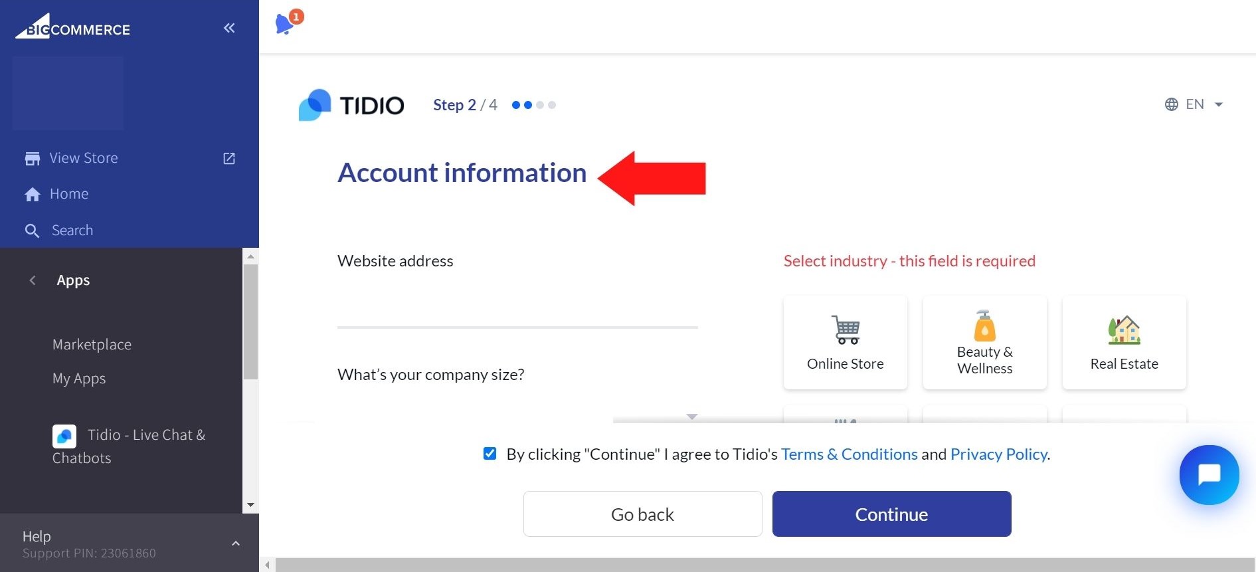Open My Apps in the sidebar
The image size is (1256, 572).
[x=79, y=379]
